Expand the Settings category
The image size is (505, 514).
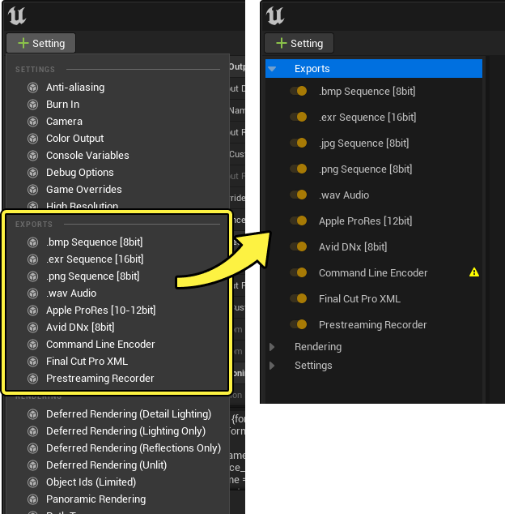[272, 366]
